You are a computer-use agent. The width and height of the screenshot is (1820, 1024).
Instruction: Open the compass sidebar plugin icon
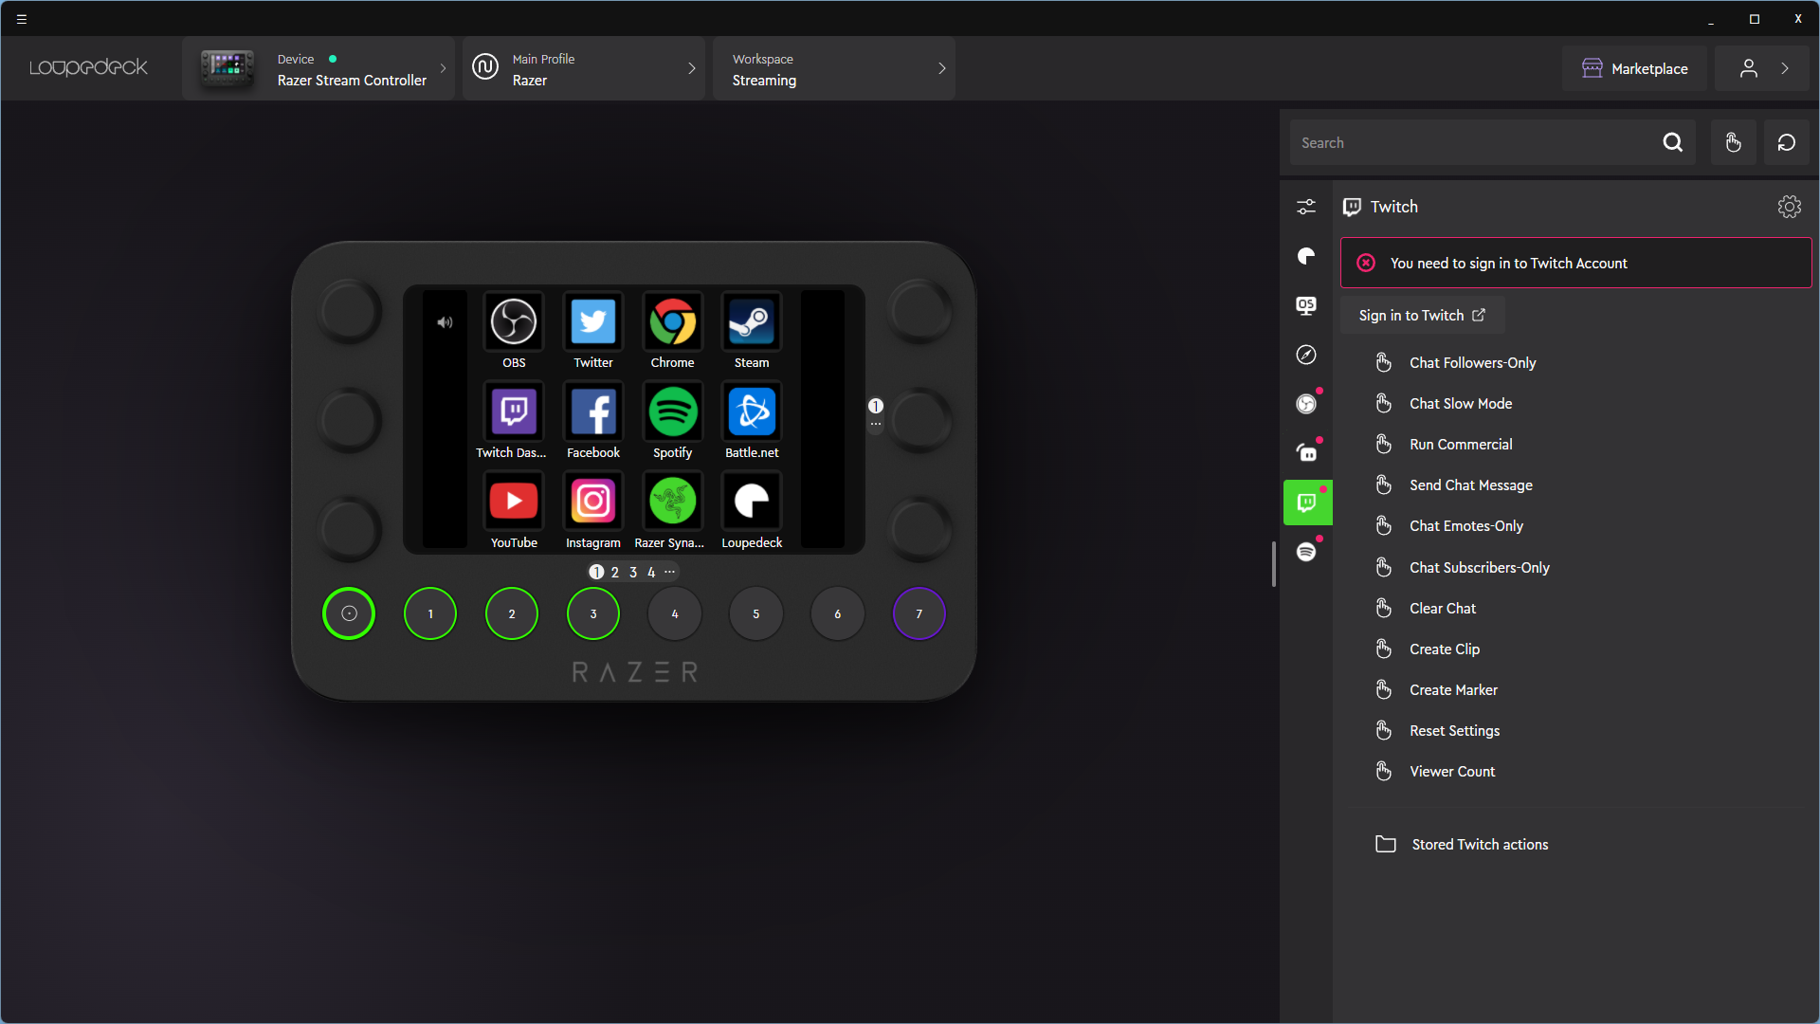click(1306, 355)
